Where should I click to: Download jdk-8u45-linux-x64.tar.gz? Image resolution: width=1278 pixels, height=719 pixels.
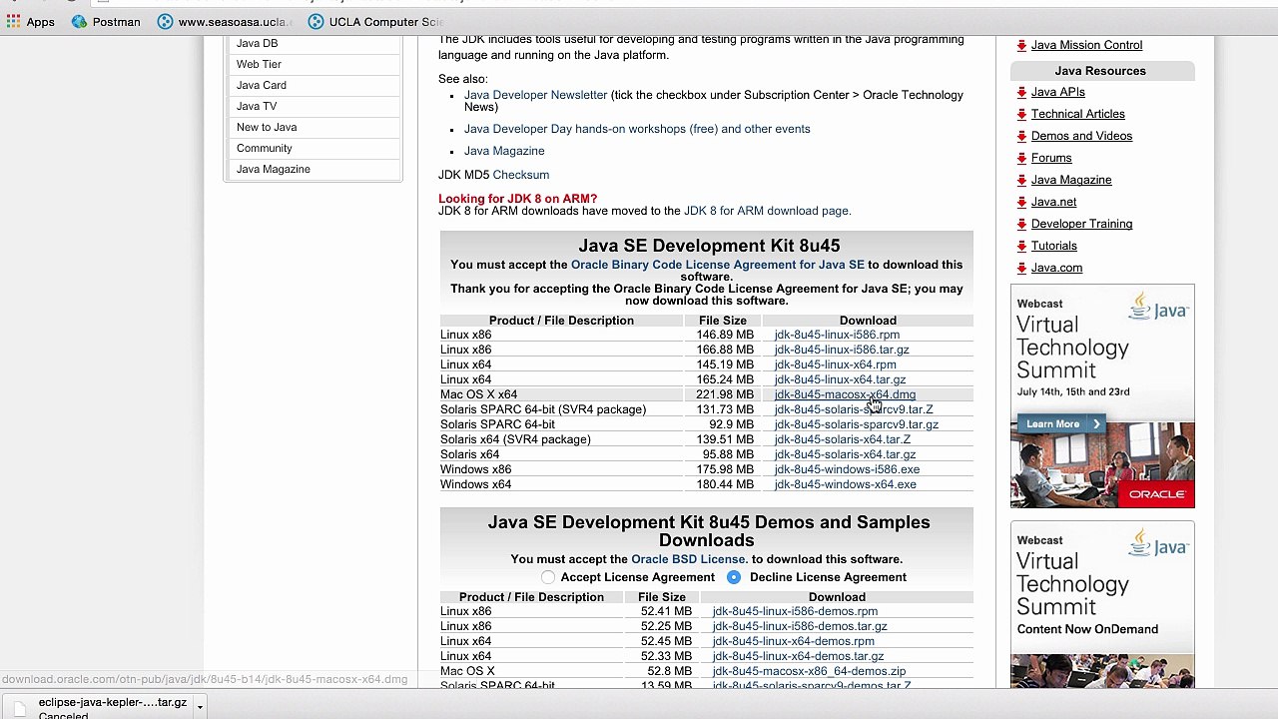(841, 379)
